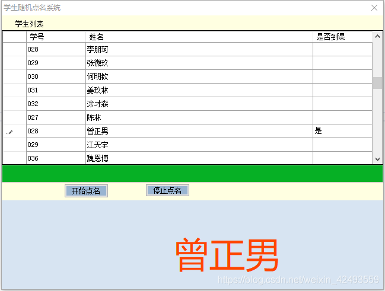Click the 是否到课 cell for 何明钦
This screenshot has width=385, height=291.
point(342,76)
